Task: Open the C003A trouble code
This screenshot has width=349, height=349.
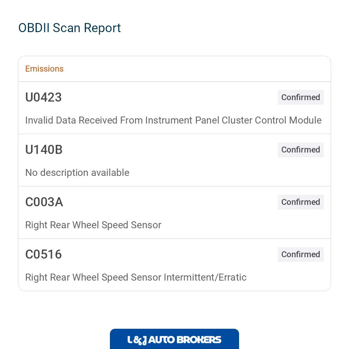Action: 44,202
